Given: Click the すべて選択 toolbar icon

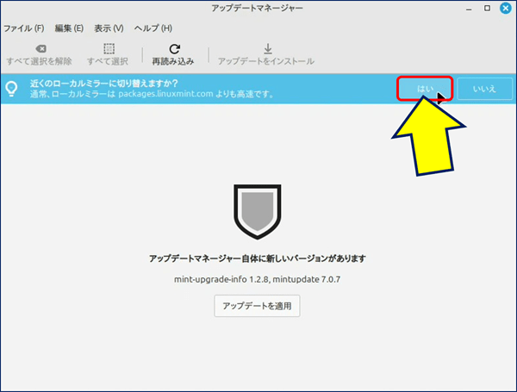Looking at the screenshot, I should tap(109, 49).
